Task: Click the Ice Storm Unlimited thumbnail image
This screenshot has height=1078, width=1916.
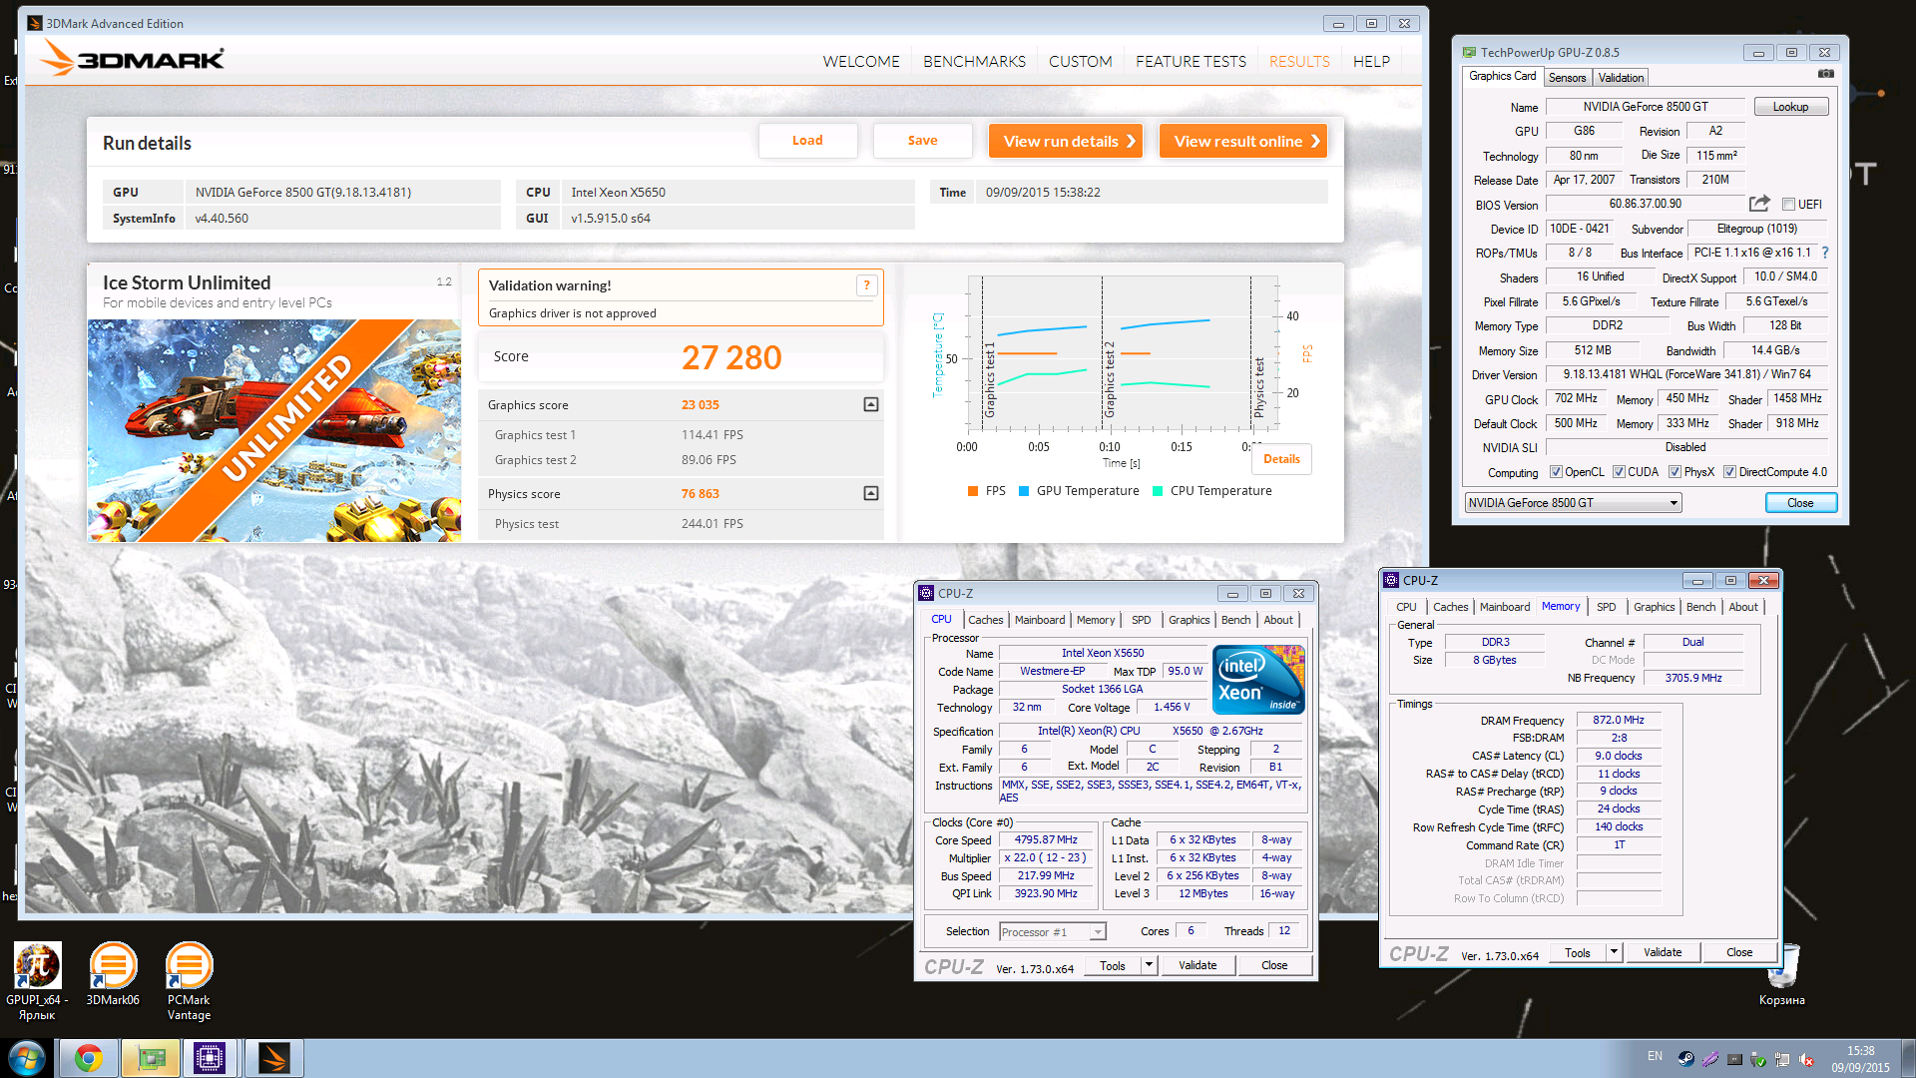Action: click(x=274, y=430)
